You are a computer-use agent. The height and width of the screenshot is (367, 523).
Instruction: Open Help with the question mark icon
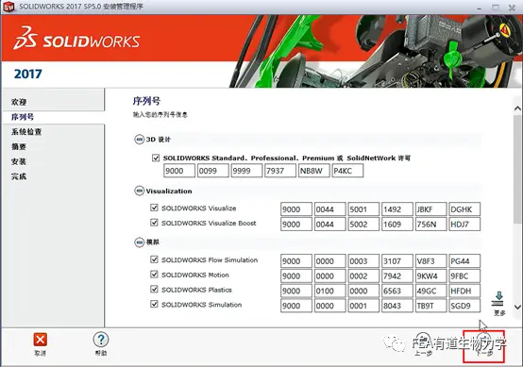click(101, 340)
